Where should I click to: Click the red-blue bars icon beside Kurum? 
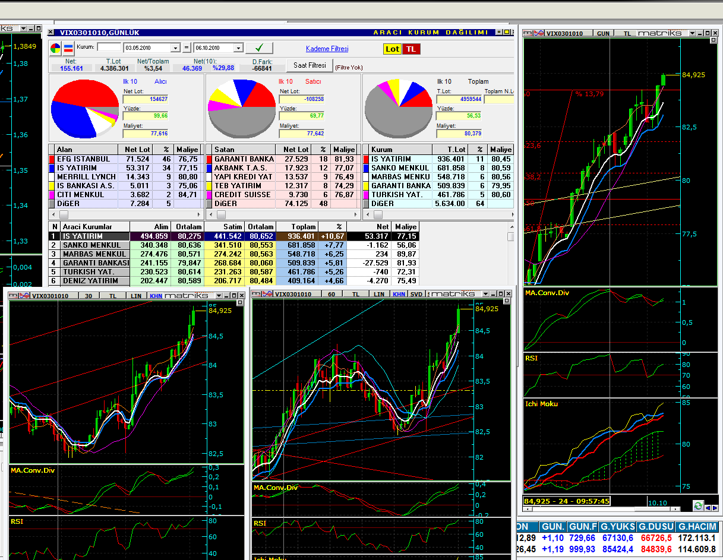pos(68,48)
